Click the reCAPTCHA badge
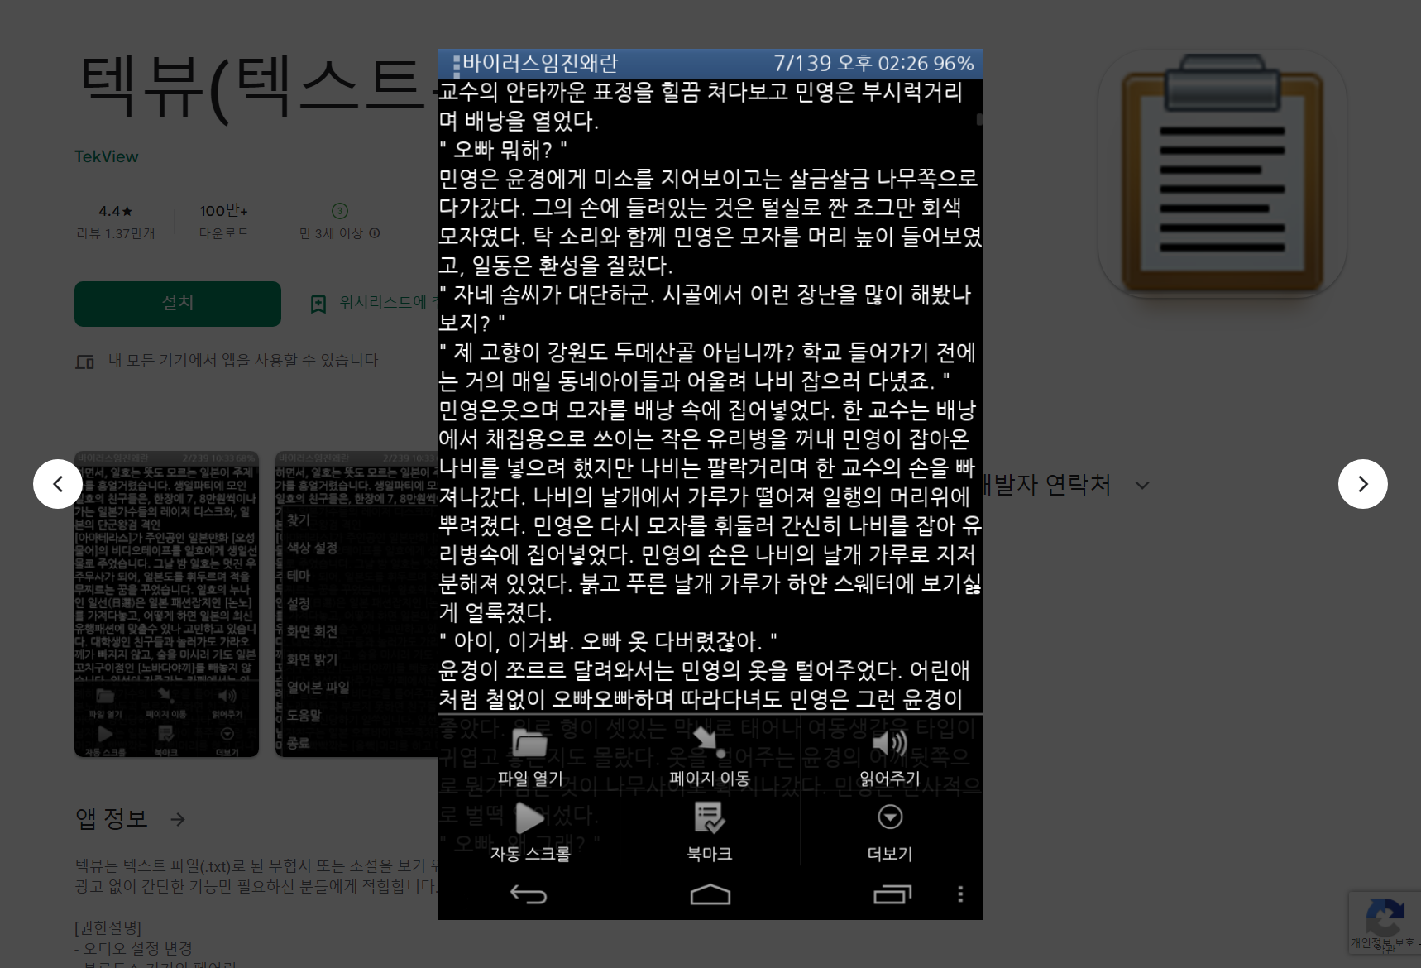The width and height of the screenshot is (1421, 968). coord(1385,922)
